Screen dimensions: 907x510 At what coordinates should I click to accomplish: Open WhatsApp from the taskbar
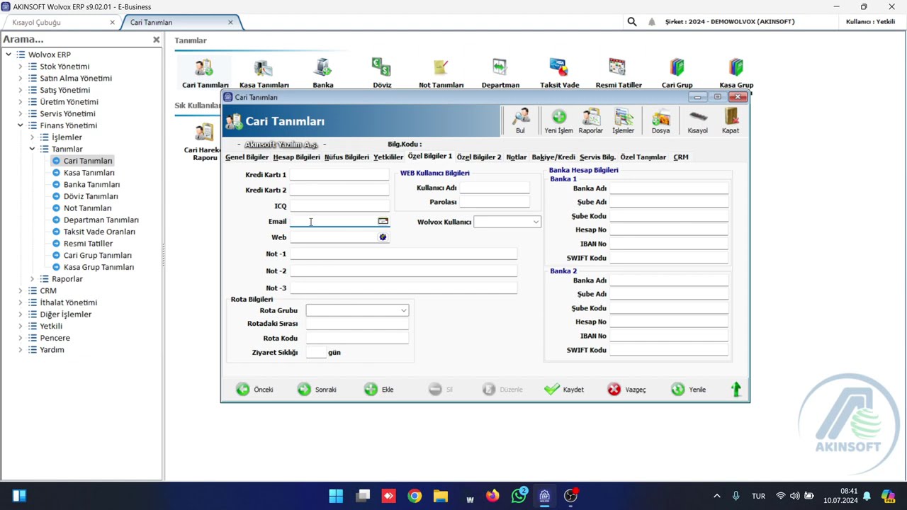tap(519, 496)
